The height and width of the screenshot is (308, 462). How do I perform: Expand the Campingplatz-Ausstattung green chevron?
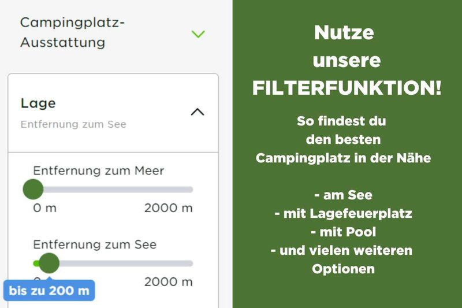pos(198,34)
